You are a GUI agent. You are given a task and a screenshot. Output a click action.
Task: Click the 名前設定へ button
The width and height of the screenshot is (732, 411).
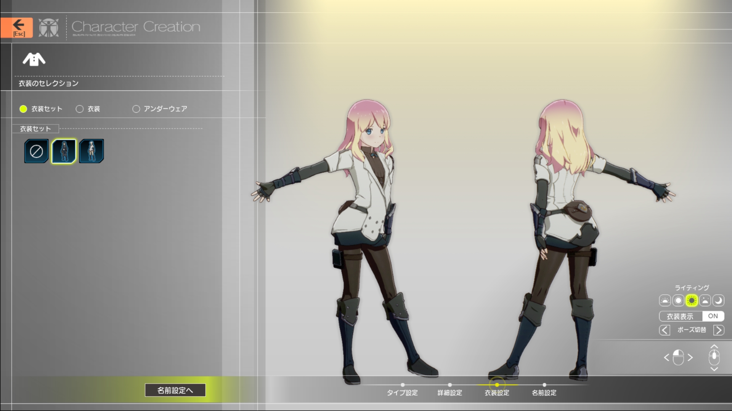click(x=175, y=390)
